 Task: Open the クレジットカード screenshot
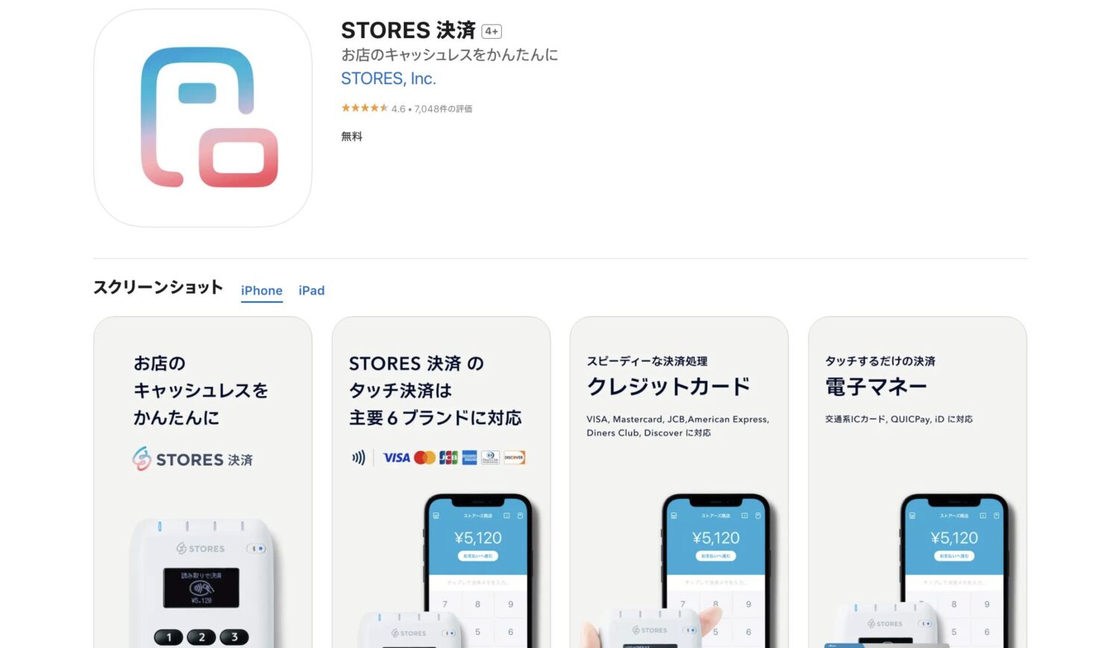679,482
